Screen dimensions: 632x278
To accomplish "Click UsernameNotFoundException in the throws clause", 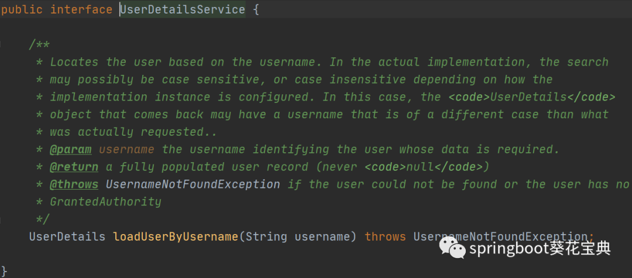I will pyautogui.click(x=503, y=237).
